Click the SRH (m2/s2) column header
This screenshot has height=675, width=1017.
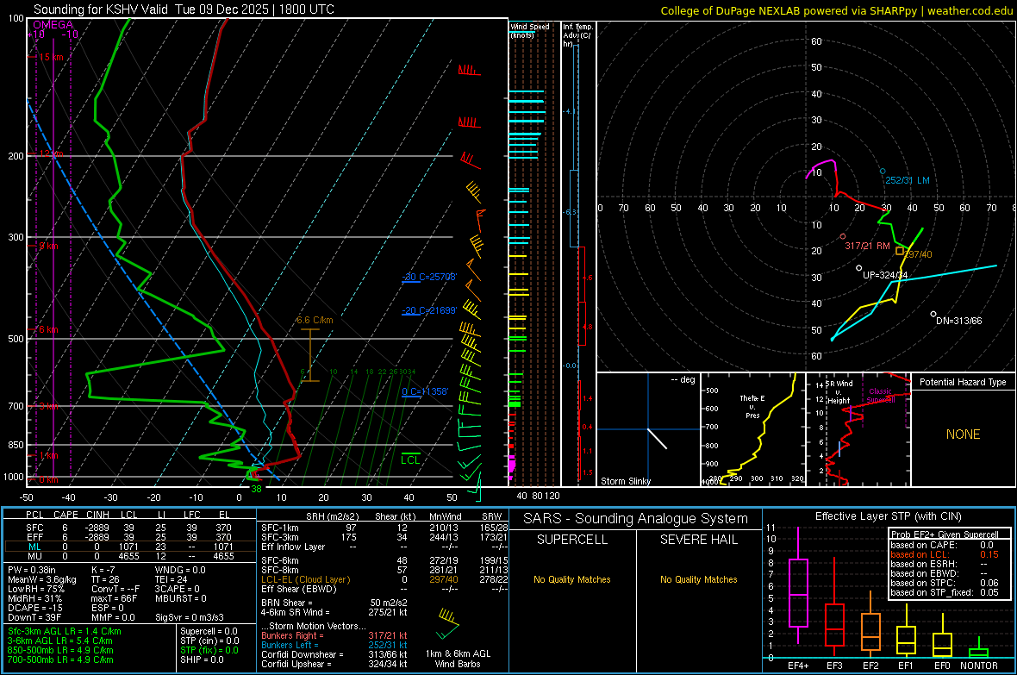(x=332, y=516)
